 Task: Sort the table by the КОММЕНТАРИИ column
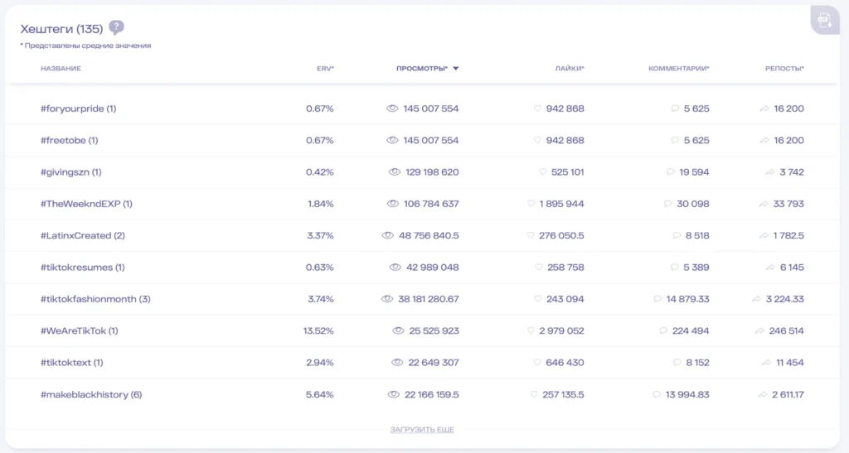679,69
